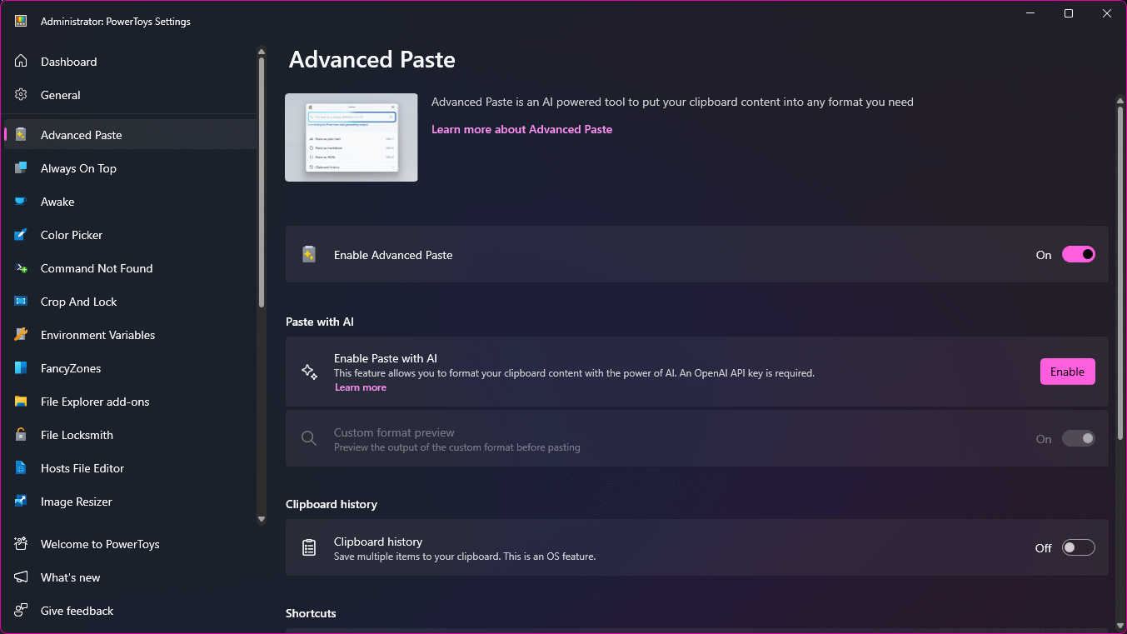Go to the Dashboard page
The height and width of the screenshot is (634, 1127).
pos(68,62)
